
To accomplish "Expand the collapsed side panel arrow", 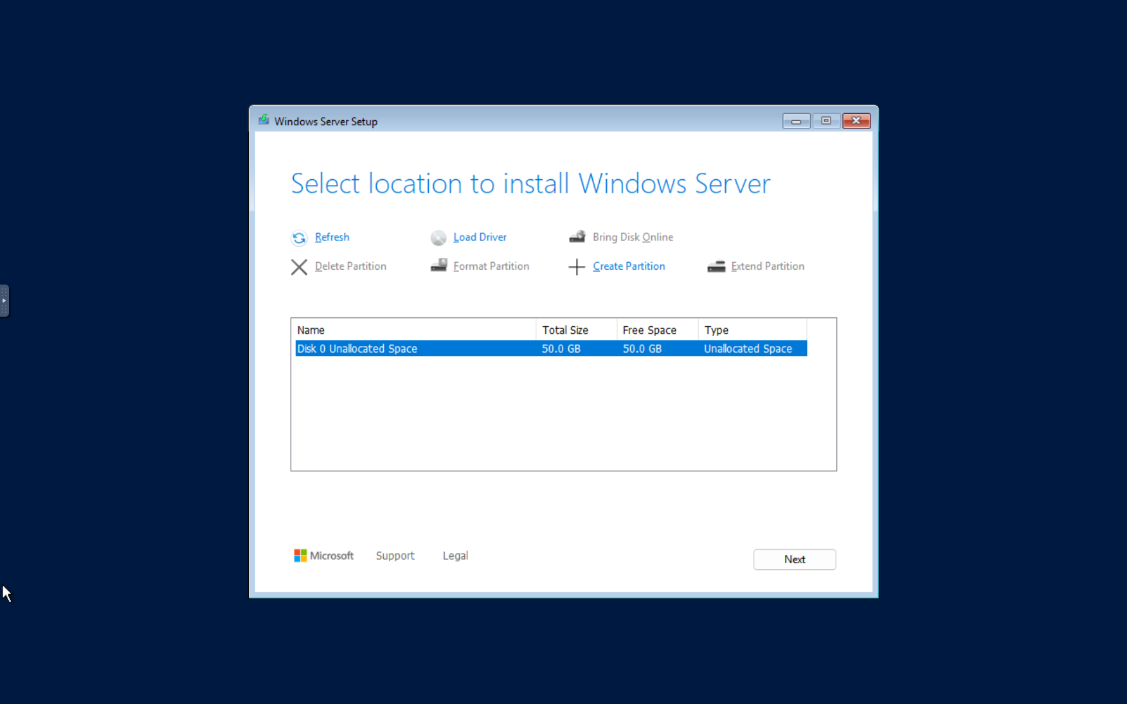I will tap(5, 301).
